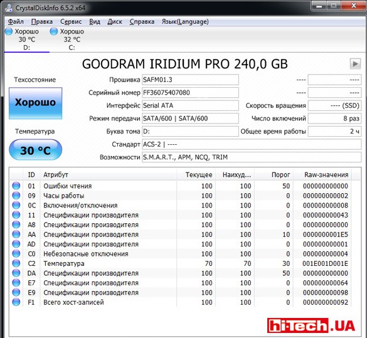Click the Стандарт field ACS-2
The width and height of the screenshot is (367, 338).
pyautogui.click(x=252, y=144)
